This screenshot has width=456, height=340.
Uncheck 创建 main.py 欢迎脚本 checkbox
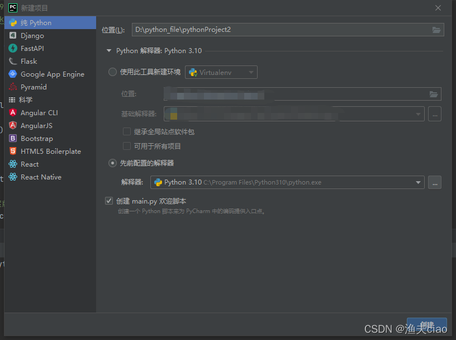pos(109,201)
